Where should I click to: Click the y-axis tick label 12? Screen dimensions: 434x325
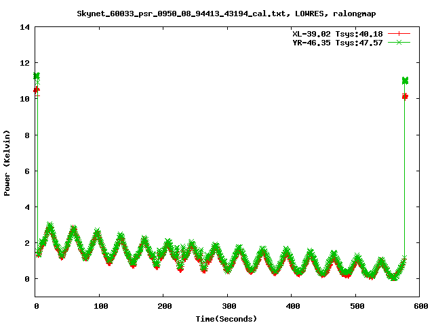[24, 63]
